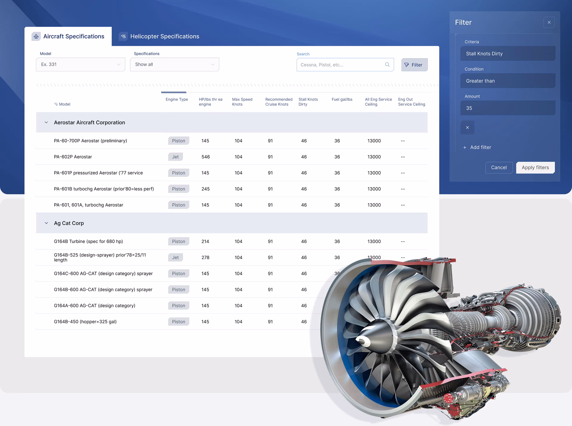
Task: Close the Filter panel with X icon
Action: (549, 22)
